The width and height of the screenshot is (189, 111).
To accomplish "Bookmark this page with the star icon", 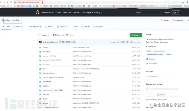I will tap(183, 2).
